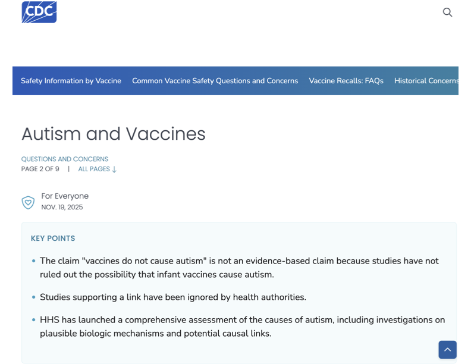Click the PAGE 2 OF 9 indicator
471x364 pixels.
pos(40,169)
